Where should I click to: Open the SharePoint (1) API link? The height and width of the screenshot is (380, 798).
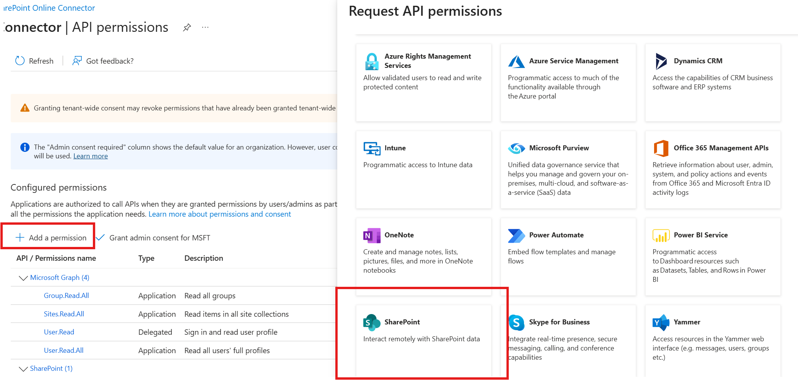[x=51, y=368]
